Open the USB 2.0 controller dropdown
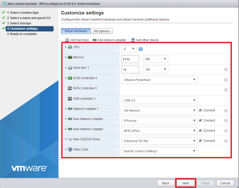The height and width of the screenshot is (188, 239). (x=159, y=100)
